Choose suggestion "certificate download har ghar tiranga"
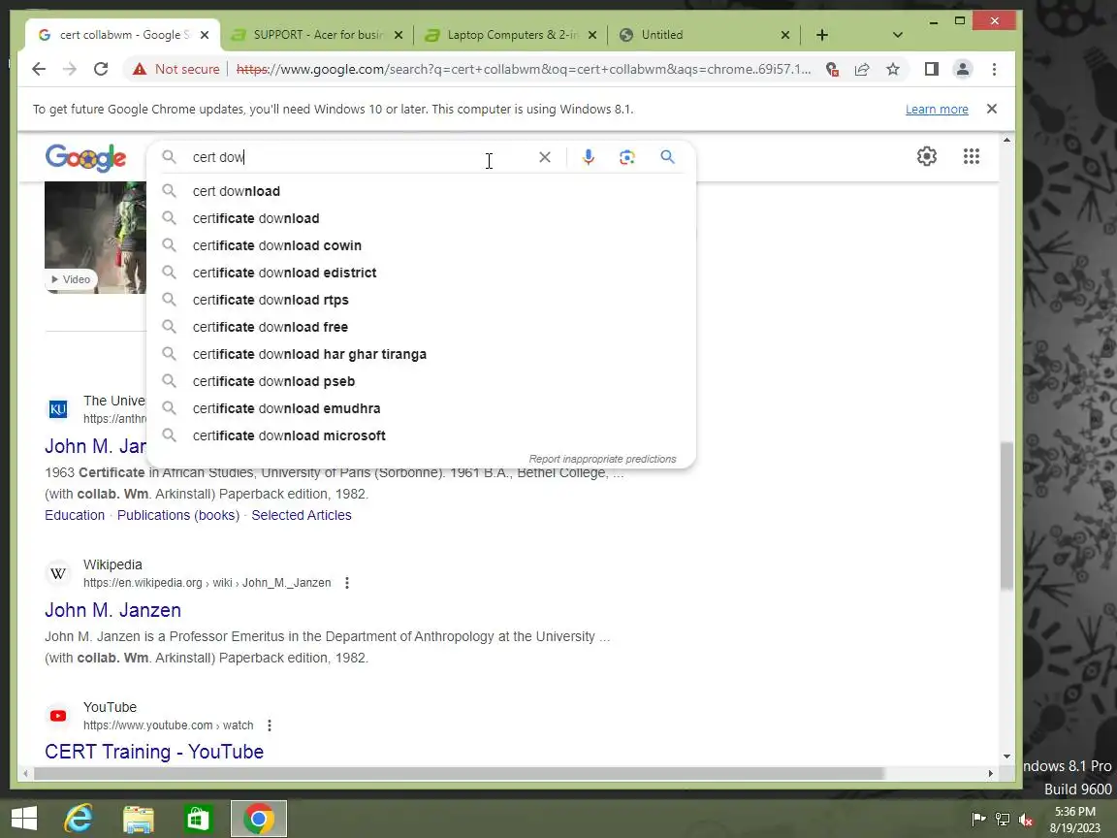 [421, 354]
